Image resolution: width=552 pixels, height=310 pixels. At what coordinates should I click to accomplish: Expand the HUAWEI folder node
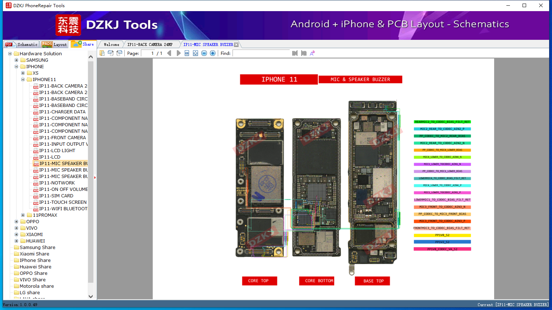(x=17, y=241)
